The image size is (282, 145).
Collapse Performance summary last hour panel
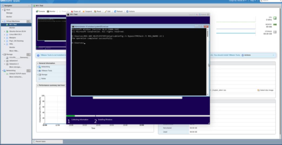pyautogui.click(x=38, y=85)
